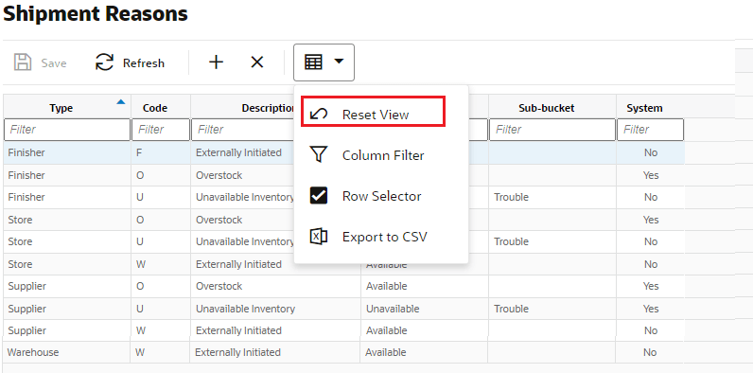Screen dimensions: 753x373
Task: Sort by the Type column arrow
Action: click(120, 101)
